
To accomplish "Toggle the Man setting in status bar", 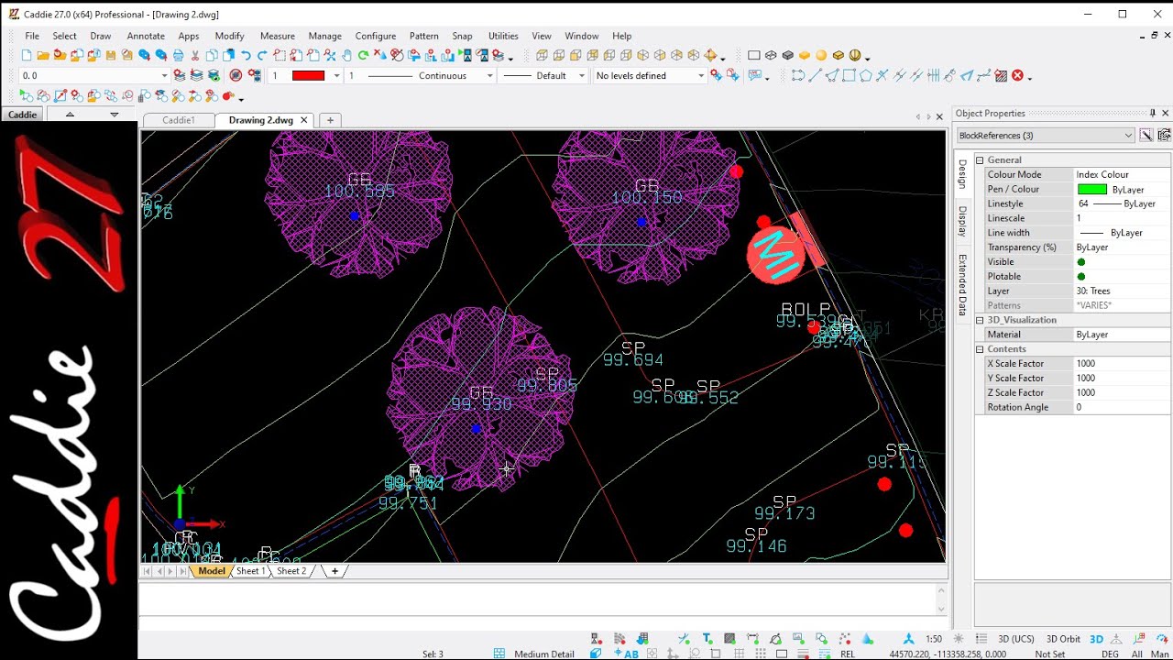I will tap(1160, 654).
